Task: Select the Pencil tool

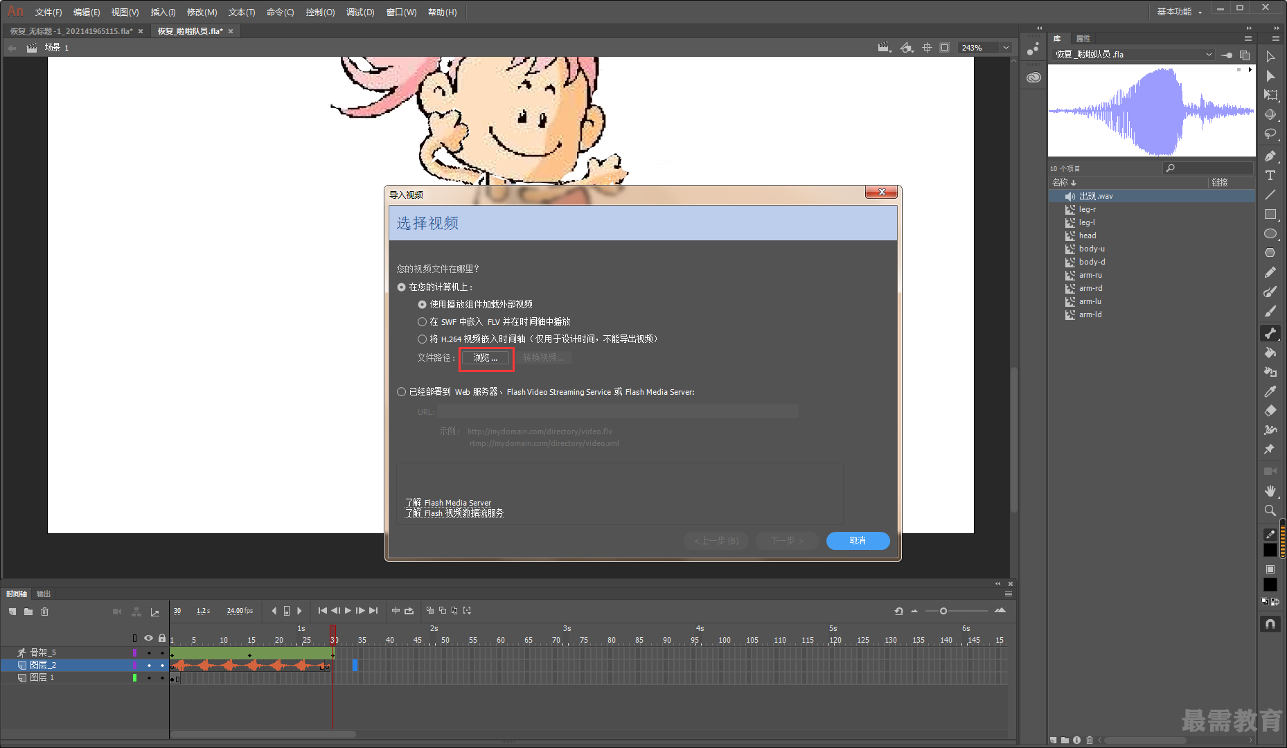Action: [x=1270, y=273]
